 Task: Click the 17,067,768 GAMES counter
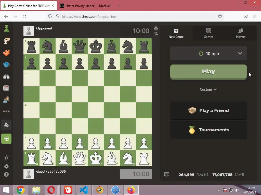[x=228, y=175]
